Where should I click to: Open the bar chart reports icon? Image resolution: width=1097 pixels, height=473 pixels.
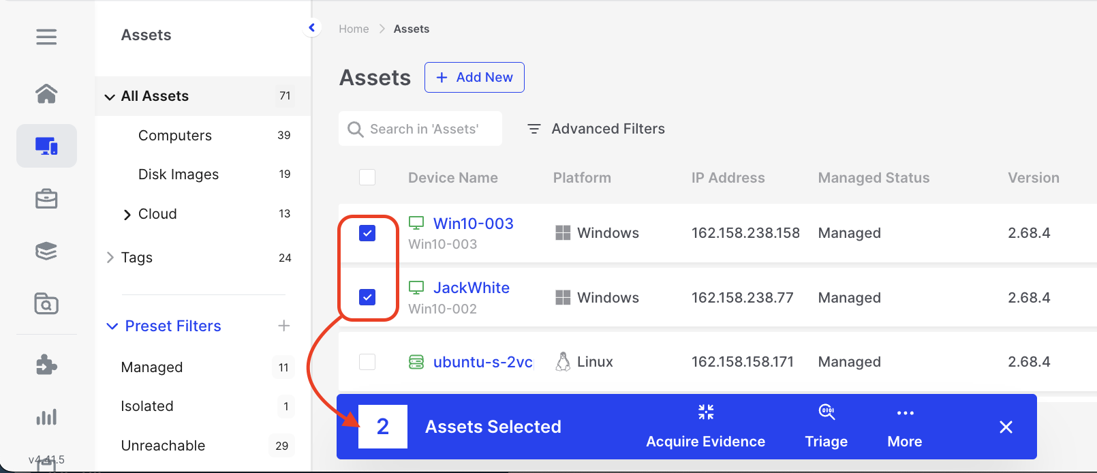point(46,416)
